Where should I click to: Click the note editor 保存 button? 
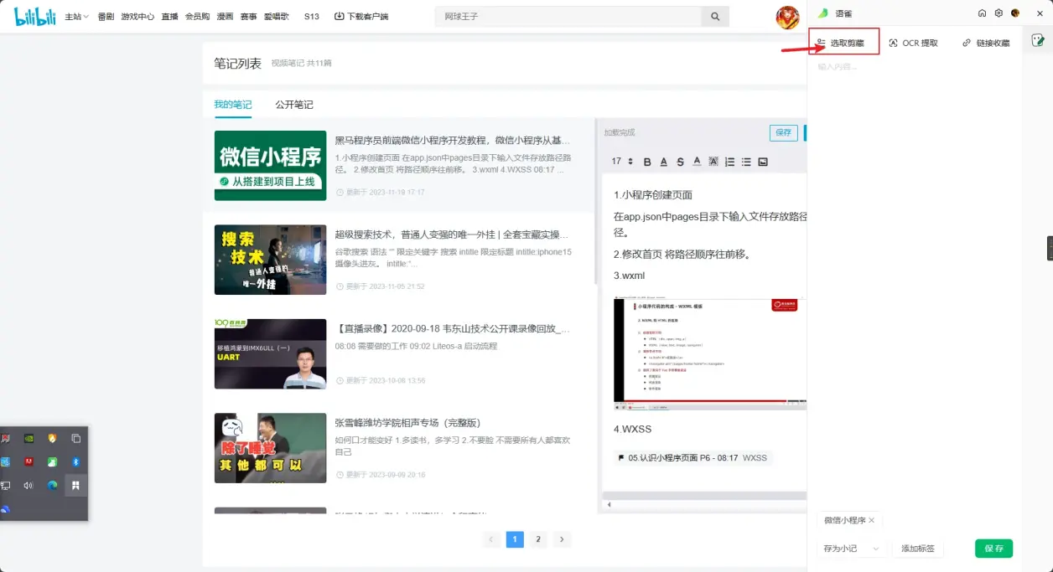783,132
